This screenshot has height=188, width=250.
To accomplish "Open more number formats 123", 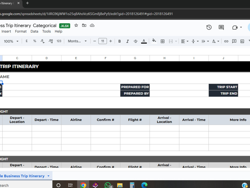I will pyautogui.click(x=59, y=41).
